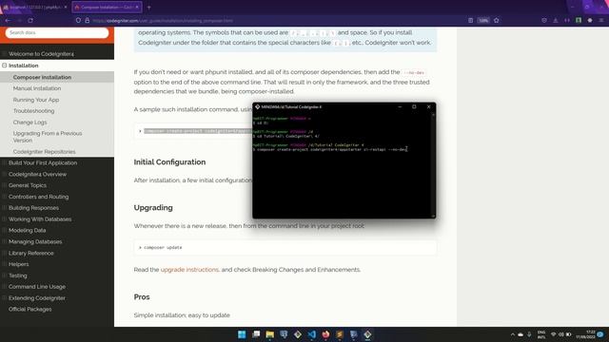Open File Explorer from the taskbar
This screenshot has width=609, height=342.
pos(270,334)
